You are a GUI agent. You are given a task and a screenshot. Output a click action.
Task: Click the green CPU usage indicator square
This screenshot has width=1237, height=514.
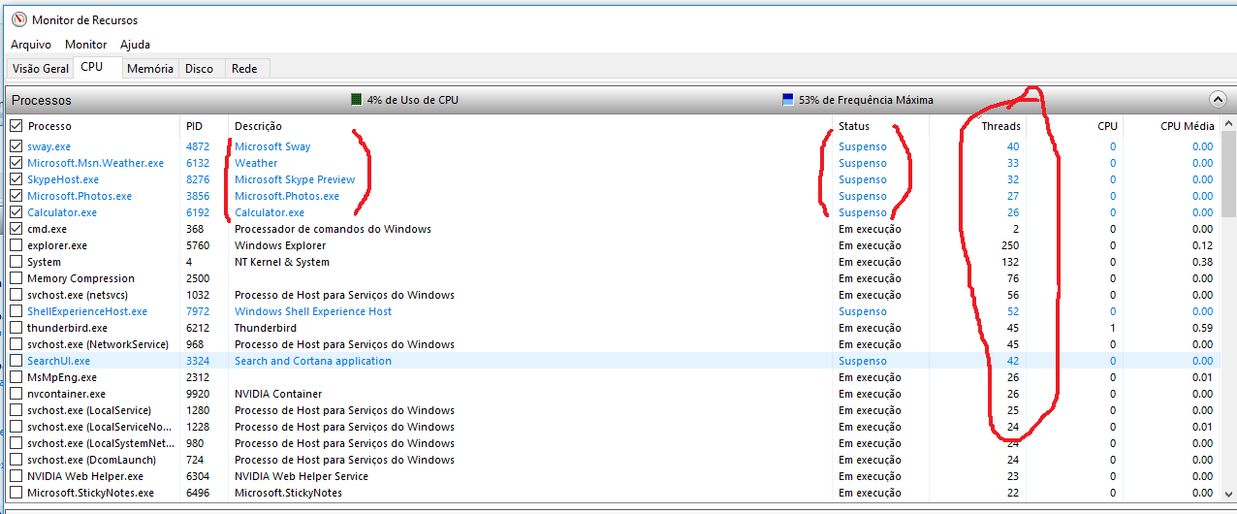coord(357,100)
